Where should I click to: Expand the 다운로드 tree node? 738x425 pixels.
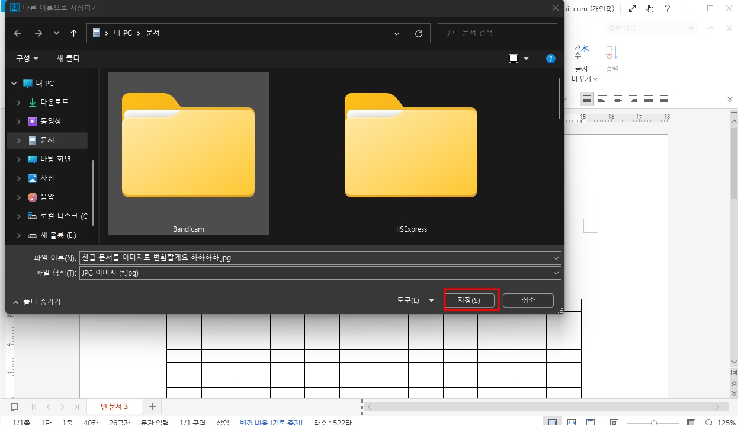tap(19, 103)
